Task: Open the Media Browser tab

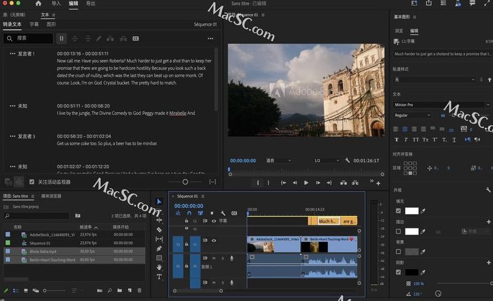Action: click(51, 196)
